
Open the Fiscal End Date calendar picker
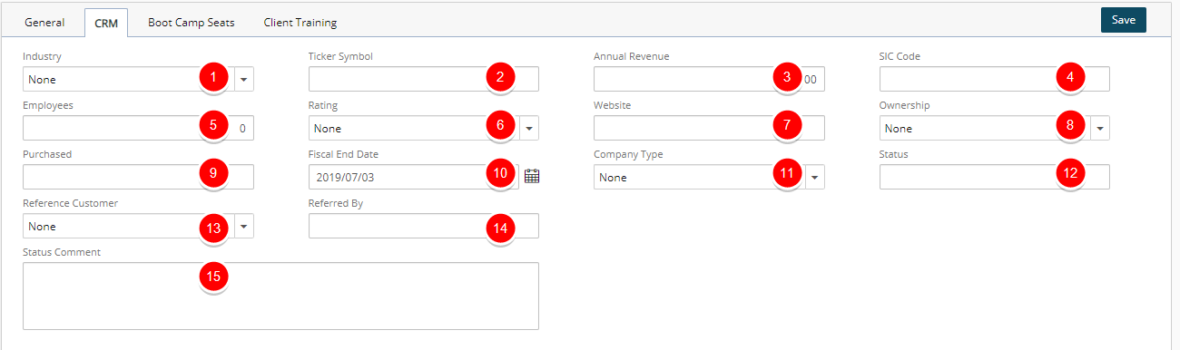(532, 177)
